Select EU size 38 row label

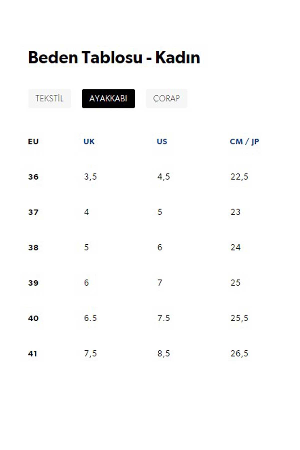coord(33,247)
